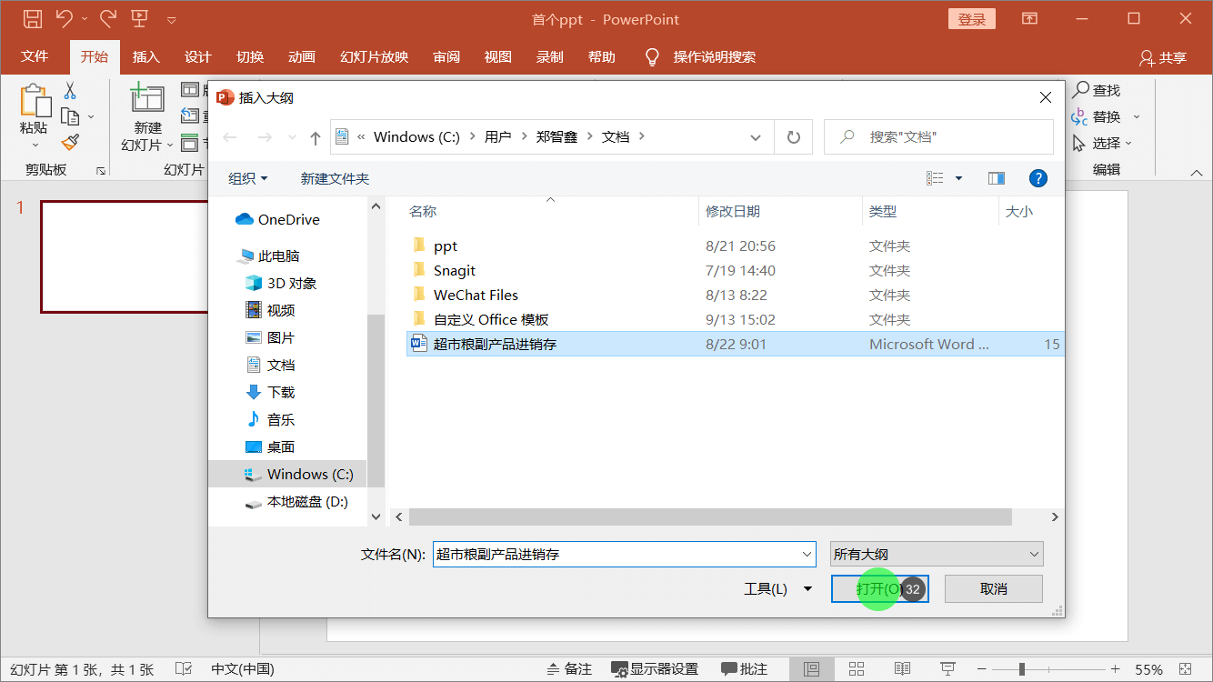Switch to the 切换 ribbon tab

click(x=250, y=56)
